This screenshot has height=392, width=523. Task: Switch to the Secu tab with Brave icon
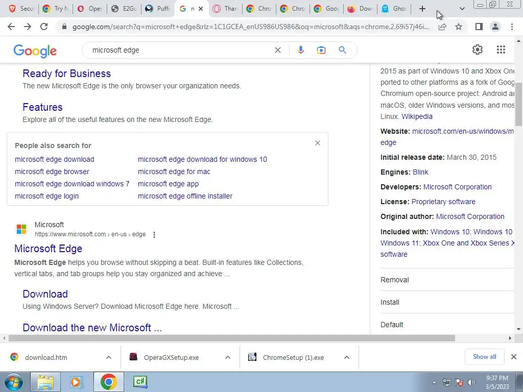[x=20, y=9]
